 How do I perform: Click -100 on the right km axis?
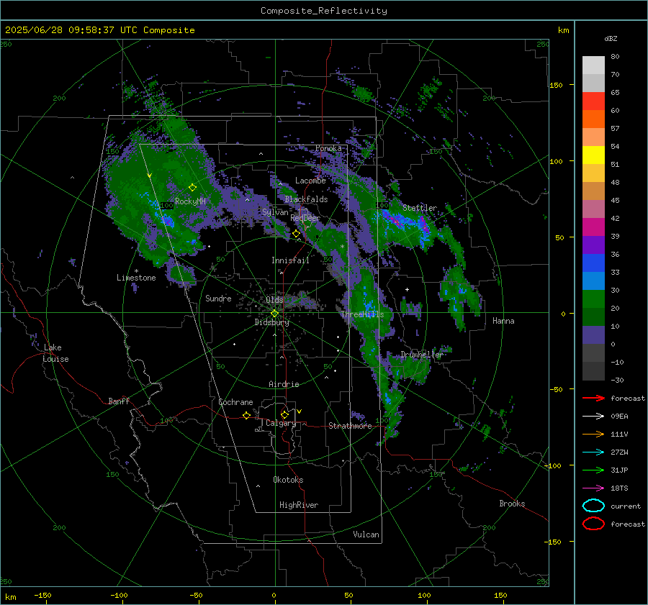tap(552, 465)
